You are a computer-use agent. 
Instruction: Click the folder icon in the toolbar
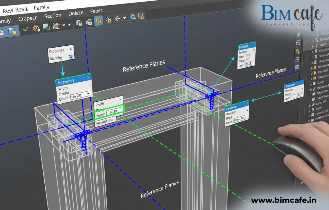56,26
